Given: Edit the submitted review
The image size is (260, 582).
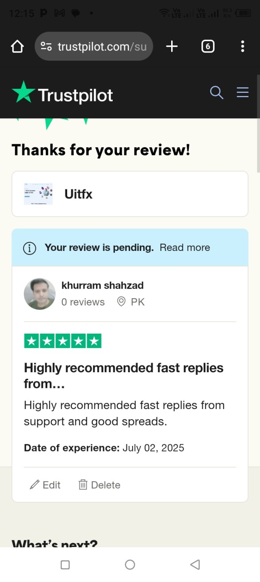Looking at the screenshot, I should coord(45,485).
